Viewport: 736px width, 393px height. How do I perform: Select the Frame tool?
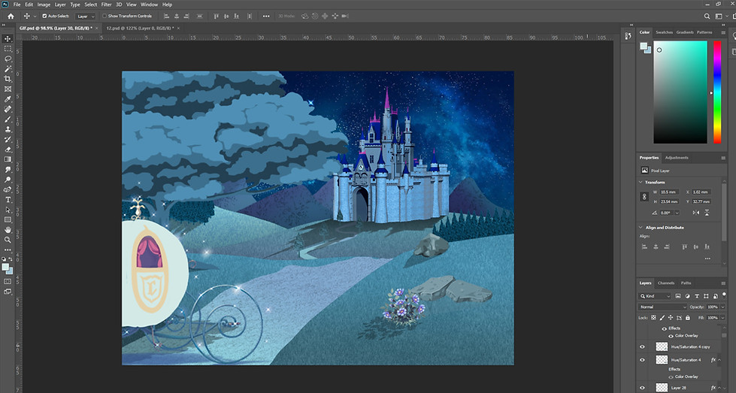pyautogui.click(x=8, y=89)
